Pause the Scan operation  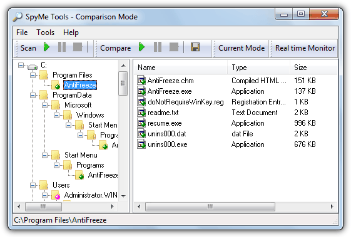click(62, 48)
